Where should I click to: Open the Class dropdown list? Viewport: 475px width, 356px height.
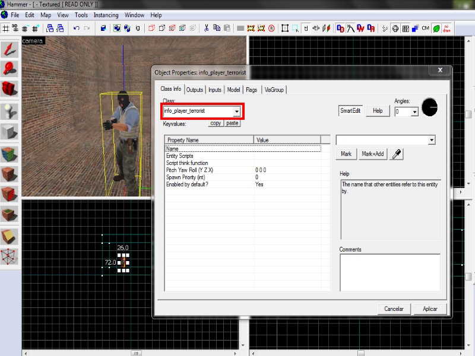tap(236, 112)
